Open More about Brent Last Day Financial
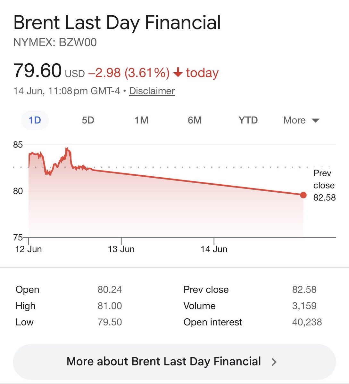 174,362
